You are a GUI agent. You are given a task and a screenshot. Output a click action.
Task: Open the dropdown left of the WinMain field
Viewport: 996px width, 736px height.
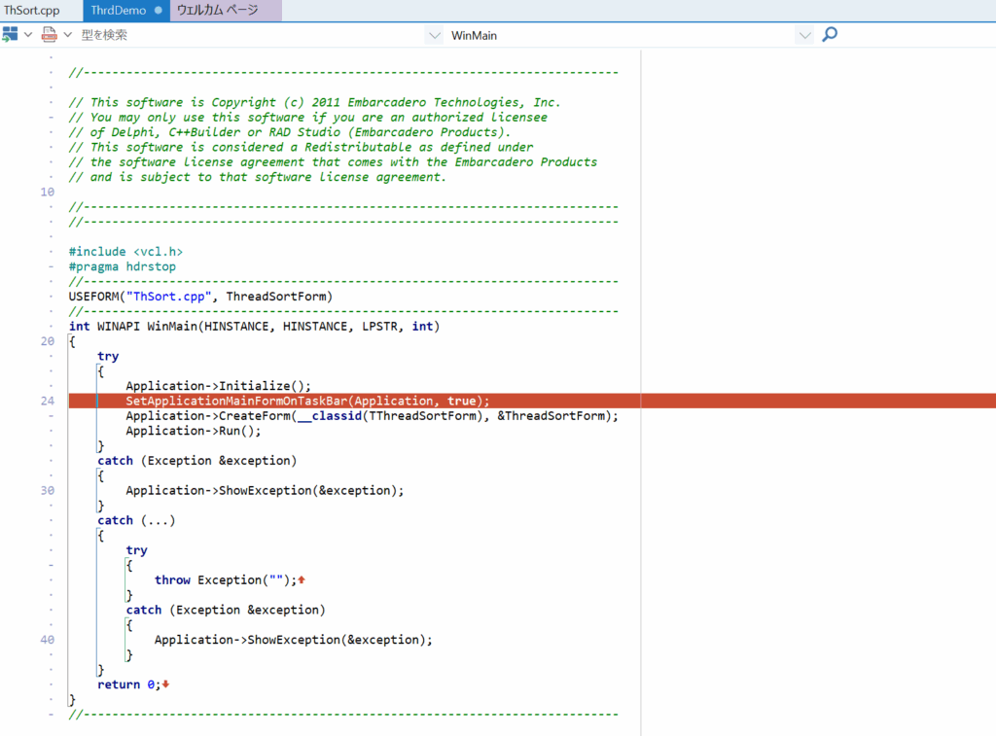(434, 35)
